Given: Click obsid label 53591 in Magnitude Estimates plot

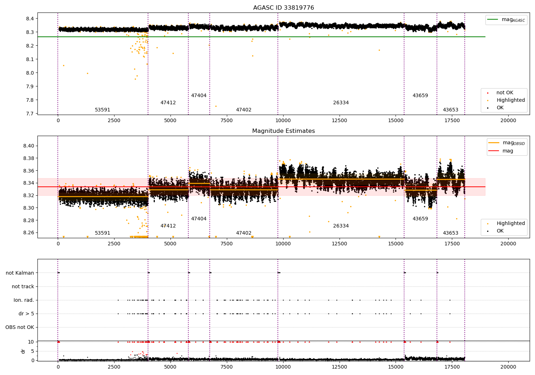Looking at the screenshot, I should pyautogui.click(x=102, y=233).
